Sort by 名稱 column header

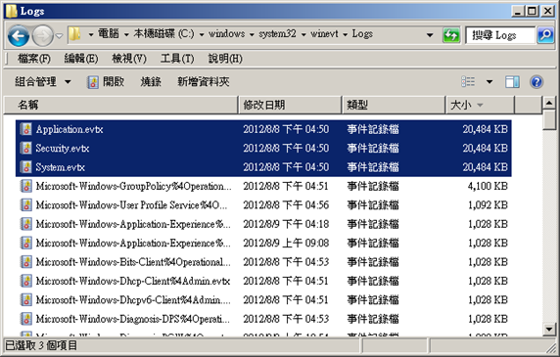click(121, 105)
